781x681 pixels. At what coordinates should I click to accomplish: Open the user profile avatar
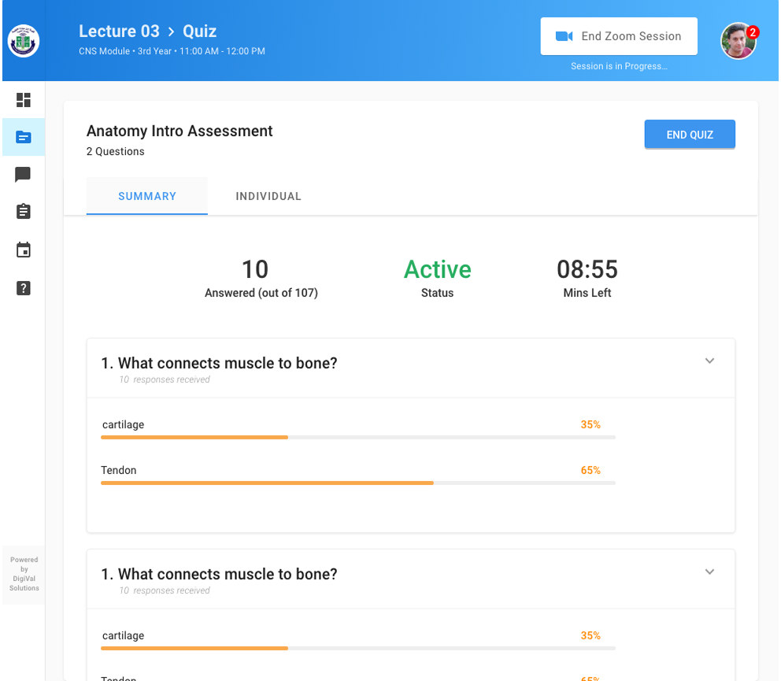tap(738, 41)
